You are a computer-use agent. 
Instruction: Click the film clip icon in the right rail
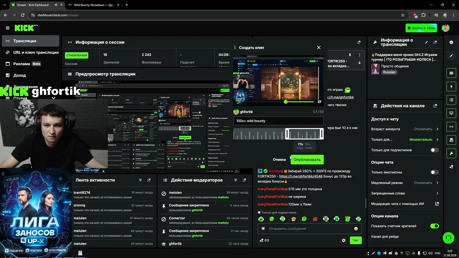451,73
